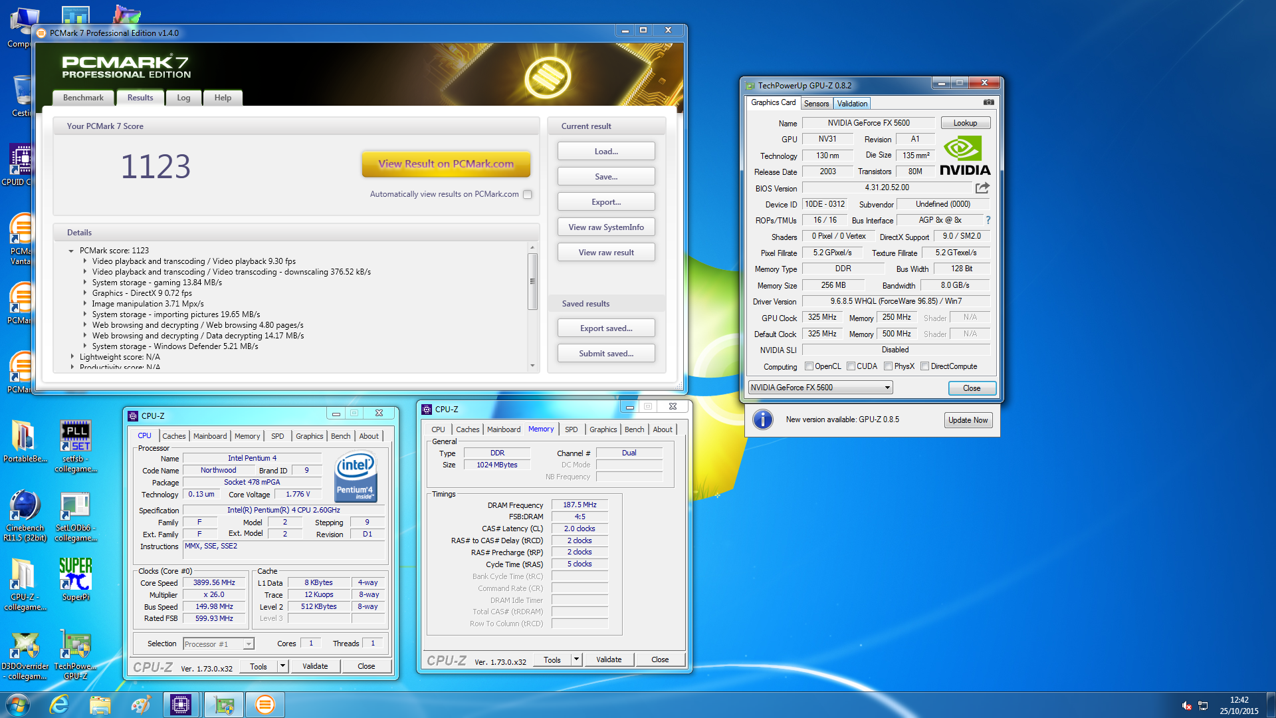
Task: Open the D3DOverrider desktop shortcut
Action: coord(25,655)
